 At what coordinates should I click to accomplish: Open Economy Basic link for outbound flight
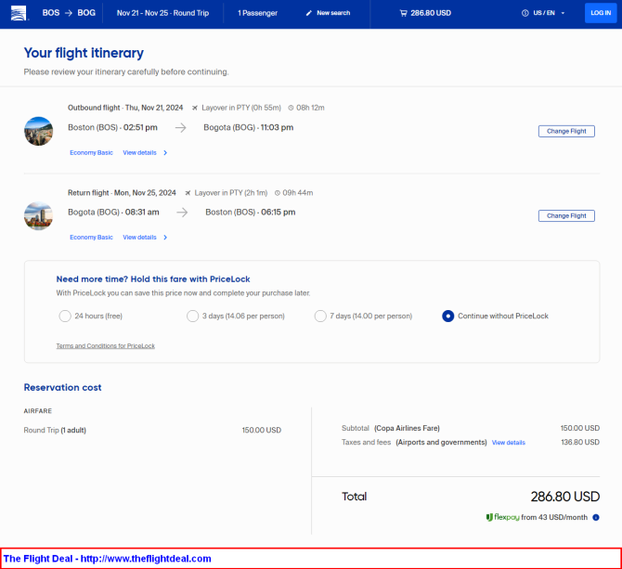click(91, 152)
